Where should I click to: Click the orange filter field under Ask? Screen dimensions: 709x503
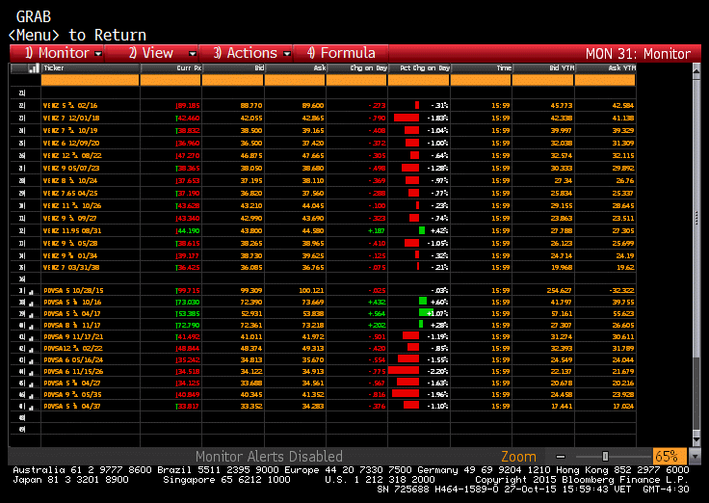tap(295, 80)
